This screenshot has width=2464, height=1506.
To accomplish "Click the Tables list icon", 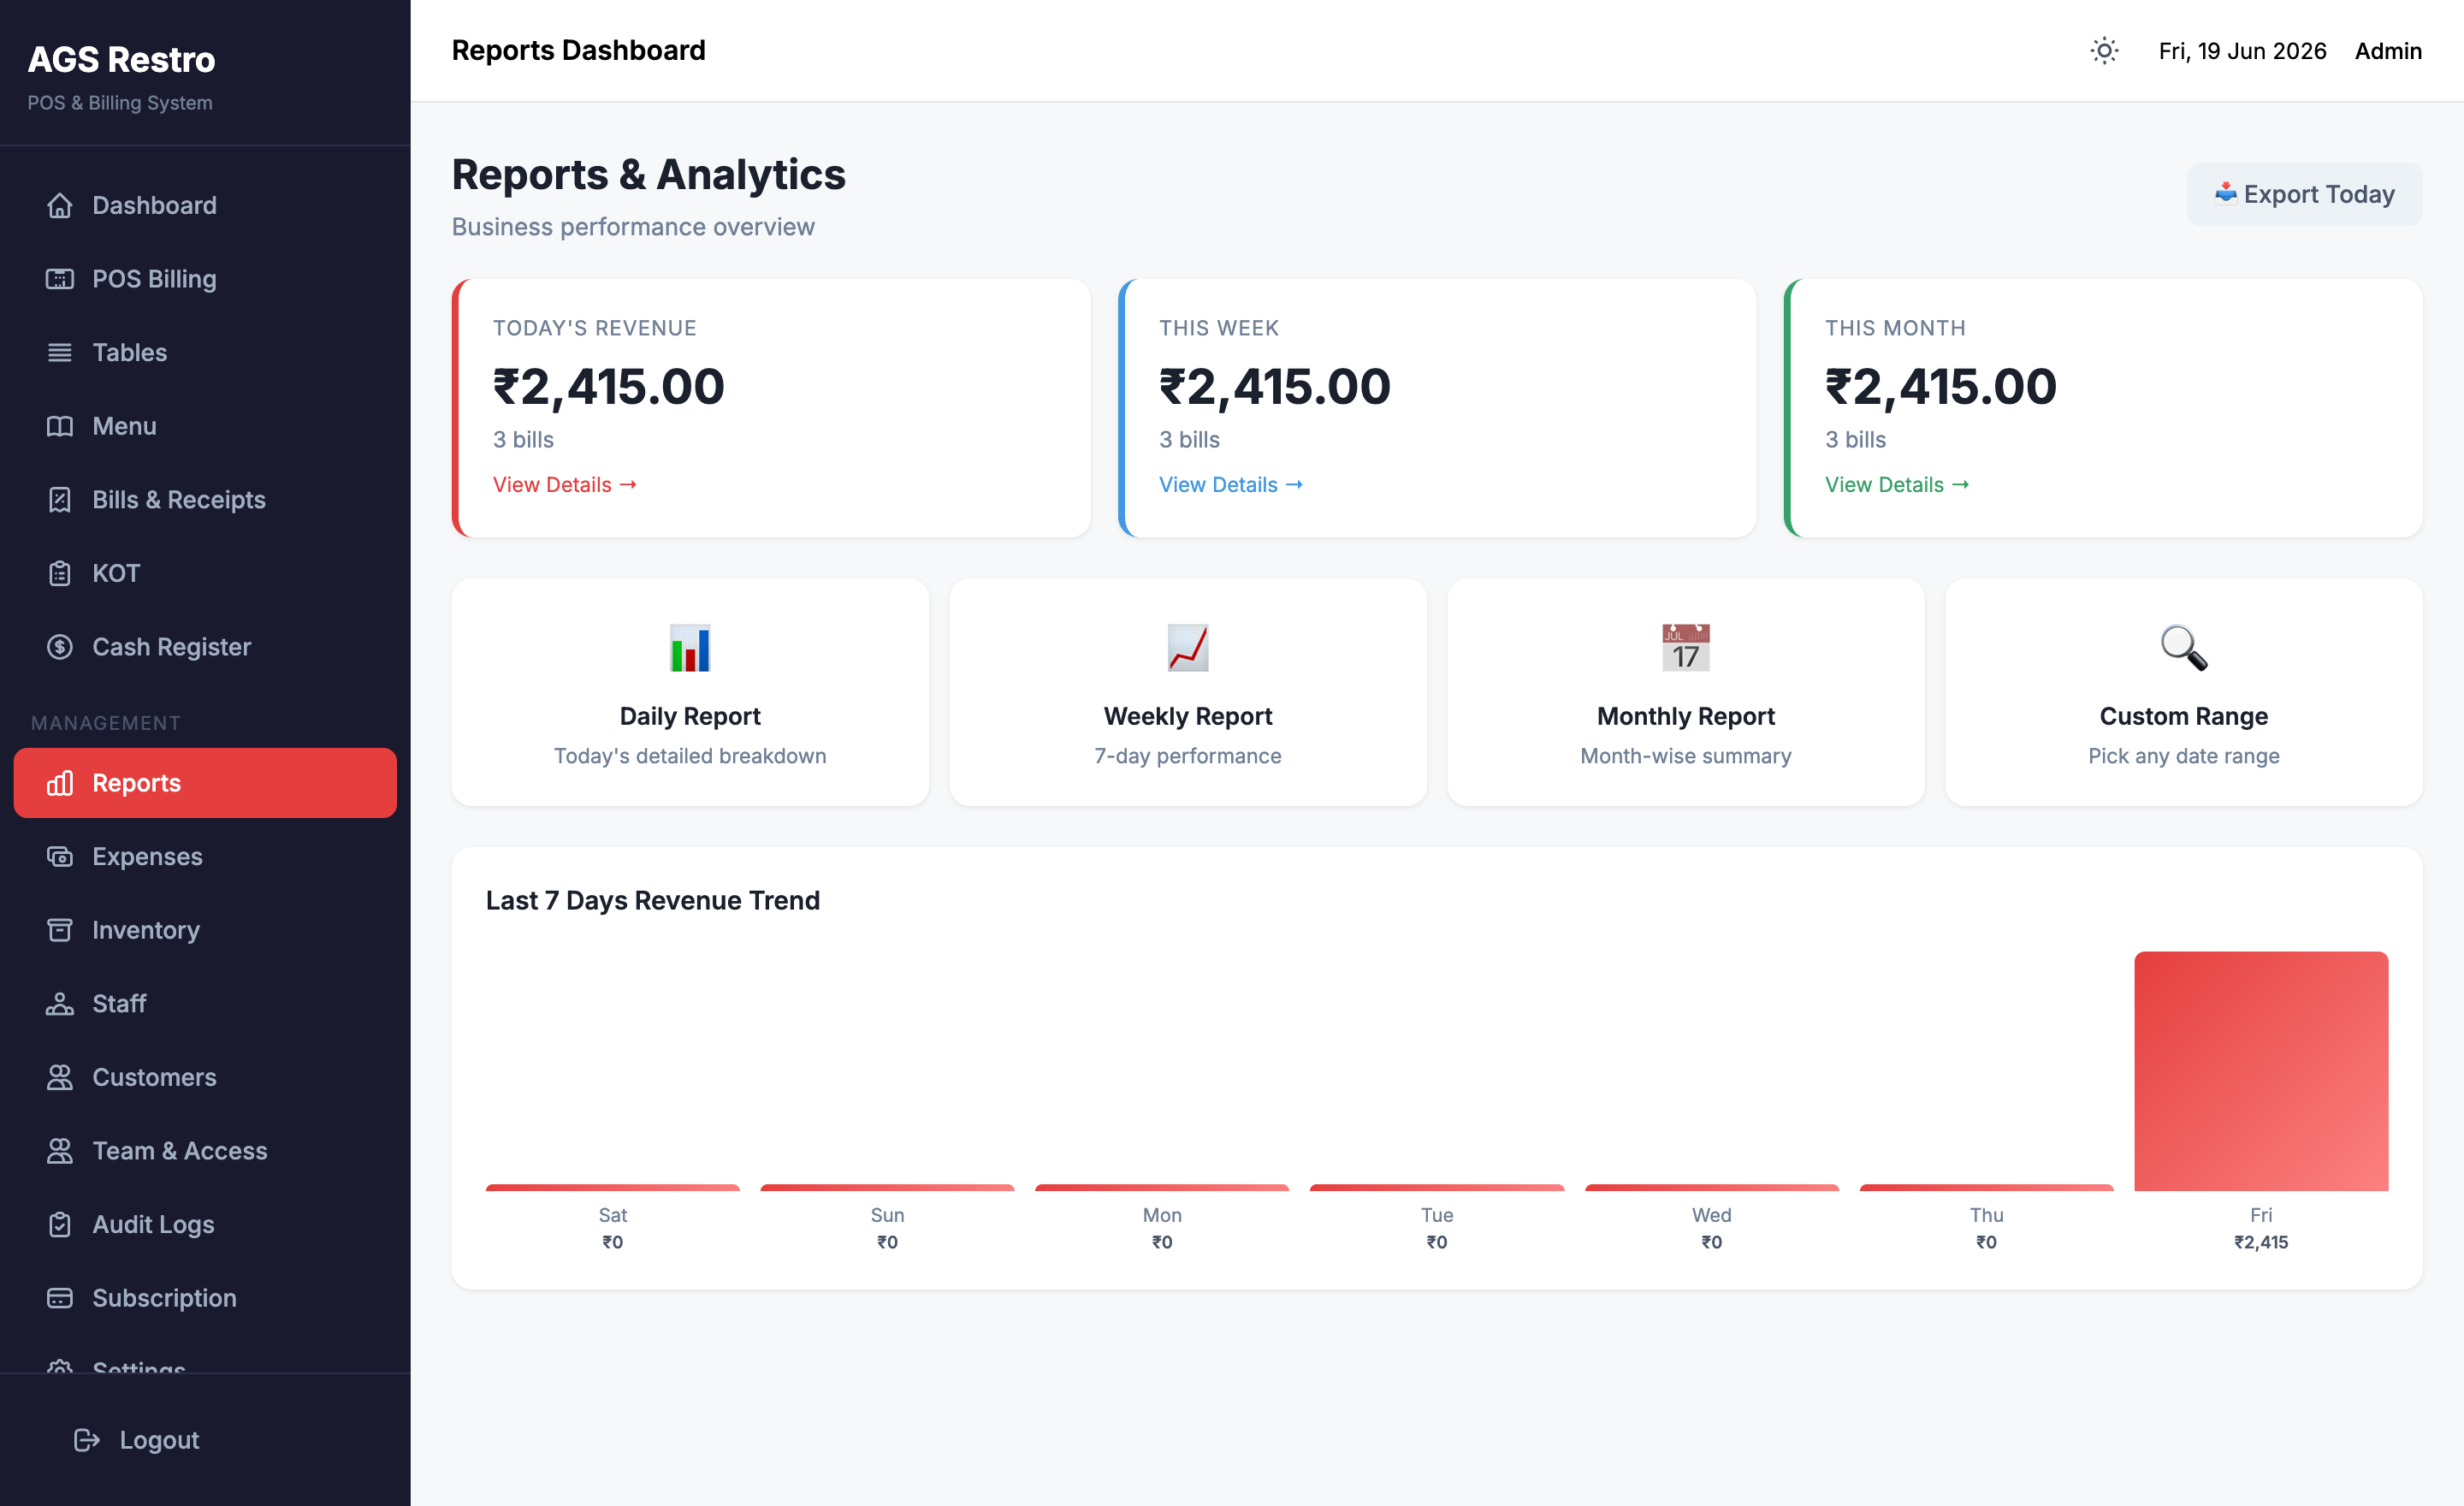I will pyautogui.click(x=60, y=352).
